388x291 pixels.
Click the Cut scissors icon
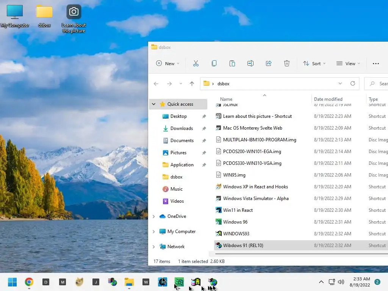pos(196,64)
